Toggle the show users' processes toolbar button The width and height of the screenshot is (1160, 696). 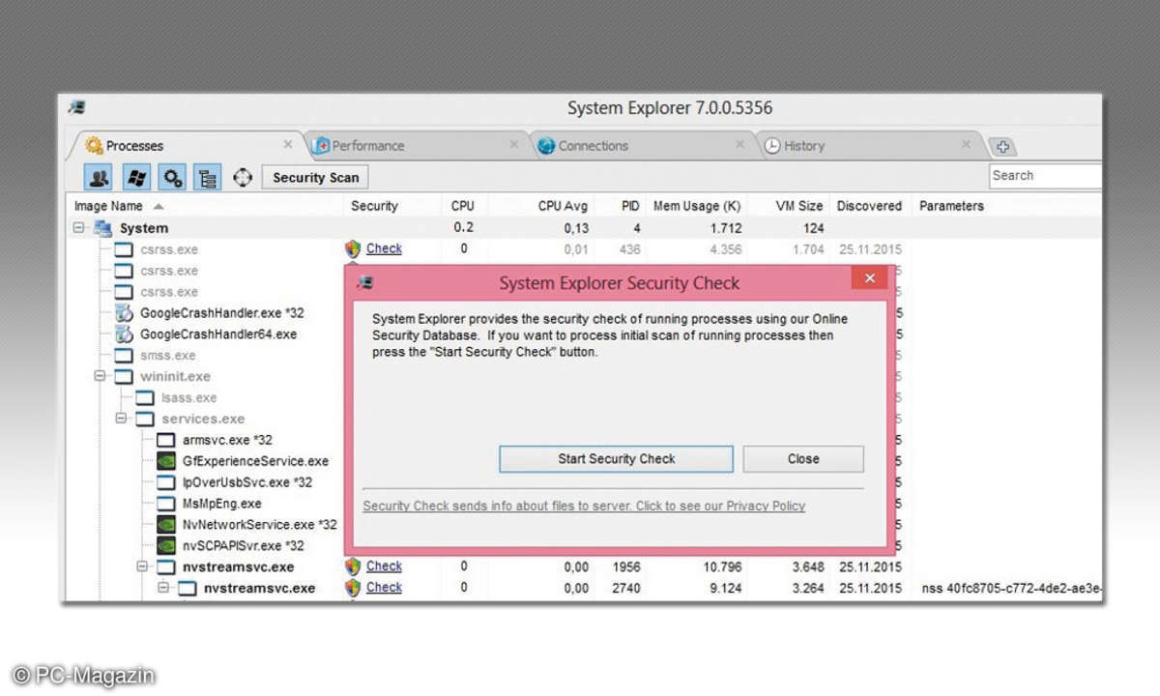[100, 177]
